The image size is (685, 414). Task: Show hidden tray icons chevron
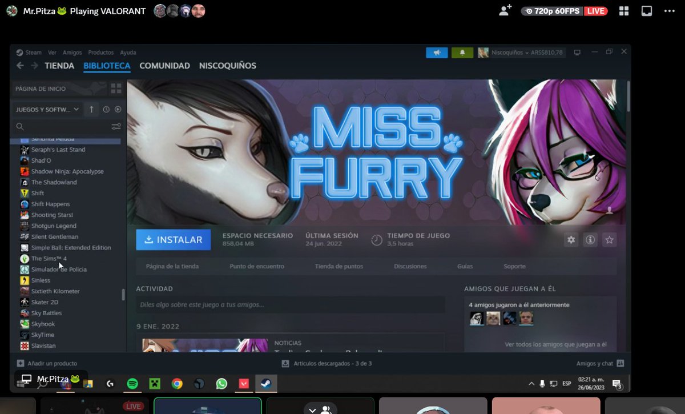click(x=531, y=384)
